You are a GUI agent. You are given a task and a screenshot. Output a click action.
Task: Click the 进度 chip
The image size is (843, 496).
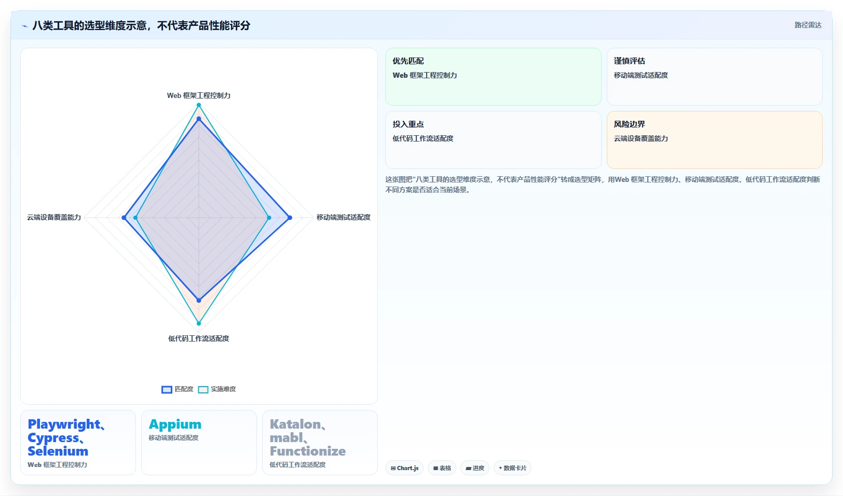[x=475, y=468]
